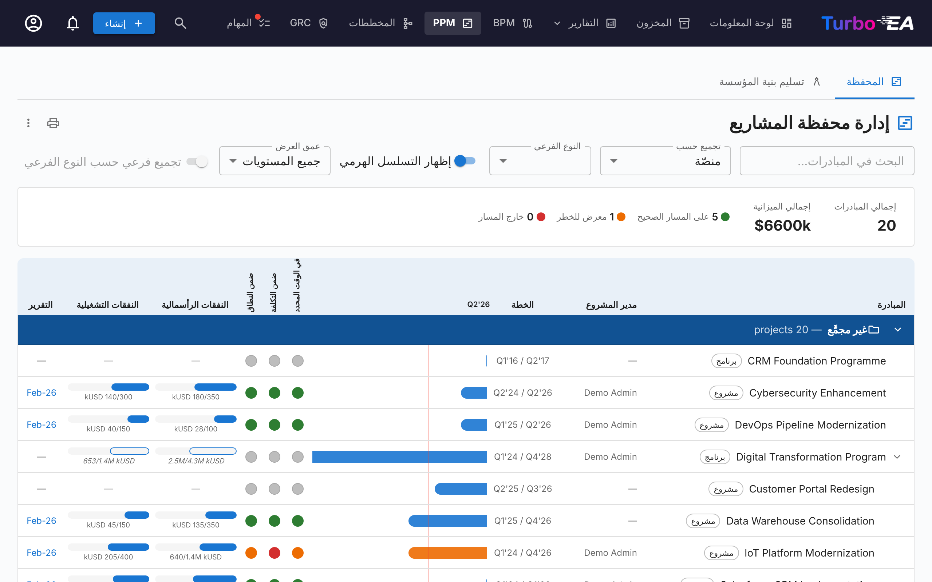Open Feb-26 report link for DevOps Pipeline Modernization
Screen dimensions: 932x582
(41, 424)
